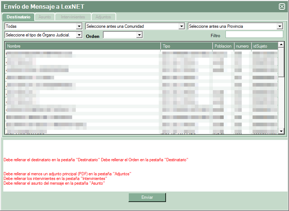The height and width of the screenshot is (211, 289).
Task: Sort by the idSujeto column header
Action: [x=264, y=46]
